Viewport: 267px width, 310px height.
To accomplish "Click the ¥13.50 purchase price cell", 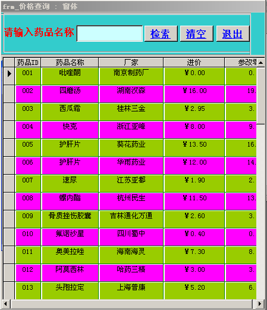I will click(x=194, y=148).
